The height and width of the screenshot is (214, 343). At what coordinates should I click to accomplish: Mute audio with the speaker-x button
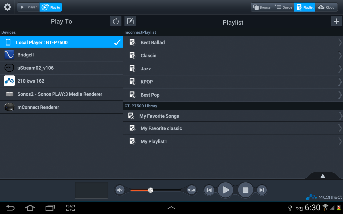point(120,190)
